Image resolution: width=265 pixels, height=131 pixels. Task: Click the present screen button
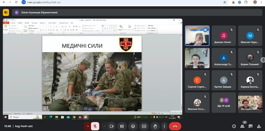point(144,126)
